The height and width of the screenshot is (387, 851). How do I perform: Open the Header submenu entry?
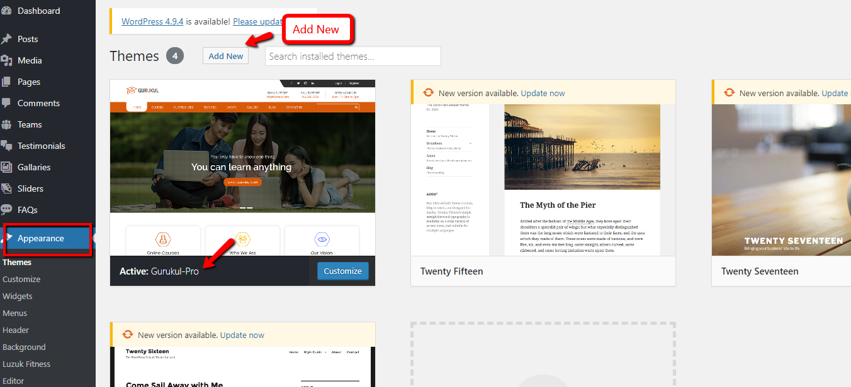16,330
